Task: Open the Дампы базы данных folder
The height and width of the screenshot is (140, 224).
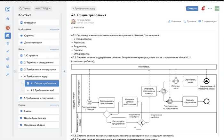Action: click(x=39, y=118)
